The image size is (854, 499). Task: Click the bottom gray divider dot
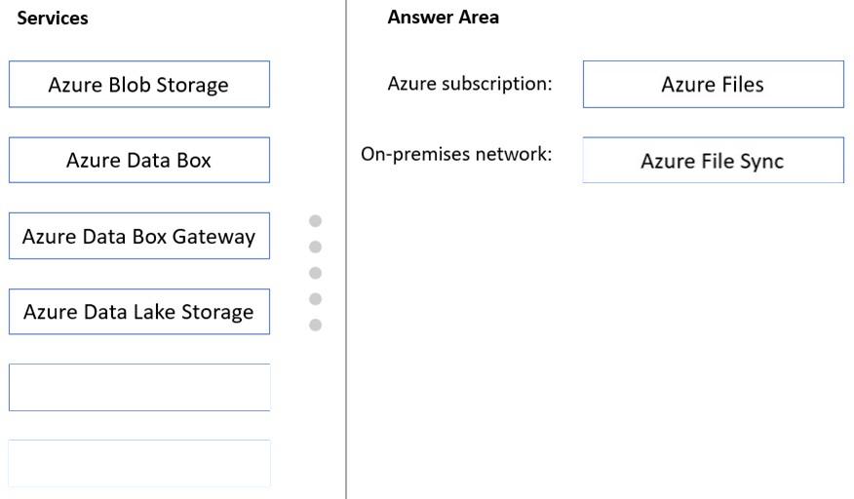[x=315, y=326]
